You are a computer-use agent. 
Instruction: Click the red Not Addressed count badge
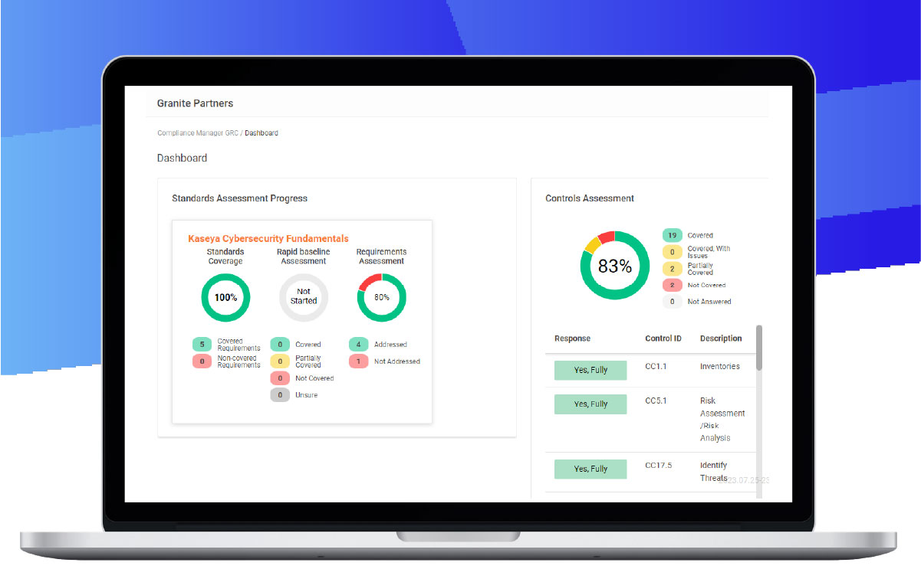click(x=358, y=361)
